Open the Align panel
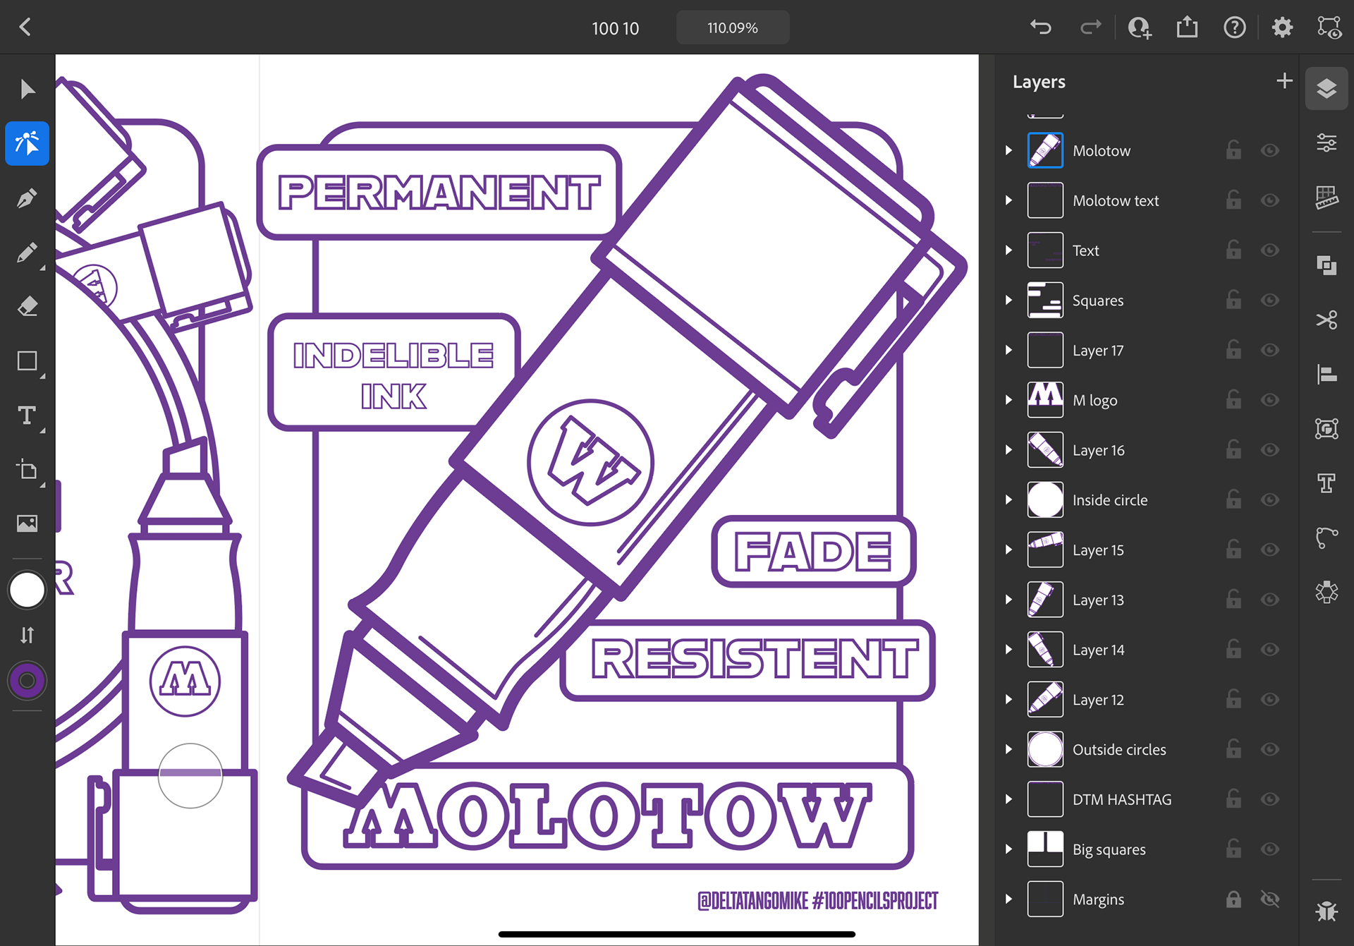The image size is (1354, 946). 1326,374
